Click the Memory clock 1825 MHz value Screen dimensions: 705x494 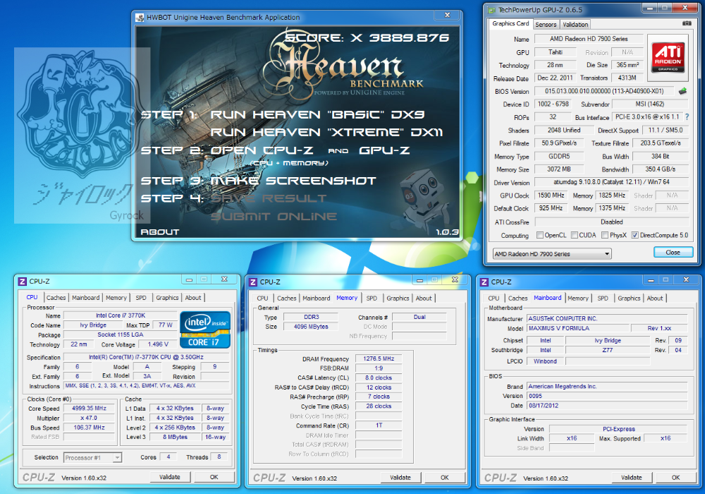tap(612, 195)
